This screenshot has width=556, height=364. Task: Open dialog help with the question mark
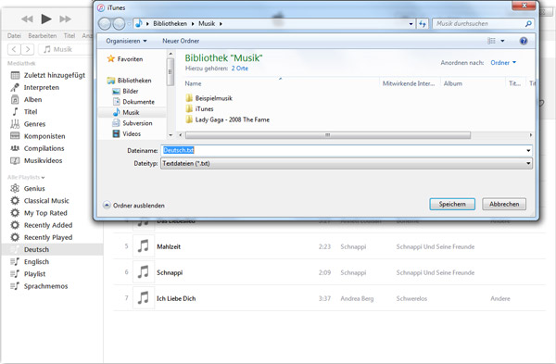[524, 41]
